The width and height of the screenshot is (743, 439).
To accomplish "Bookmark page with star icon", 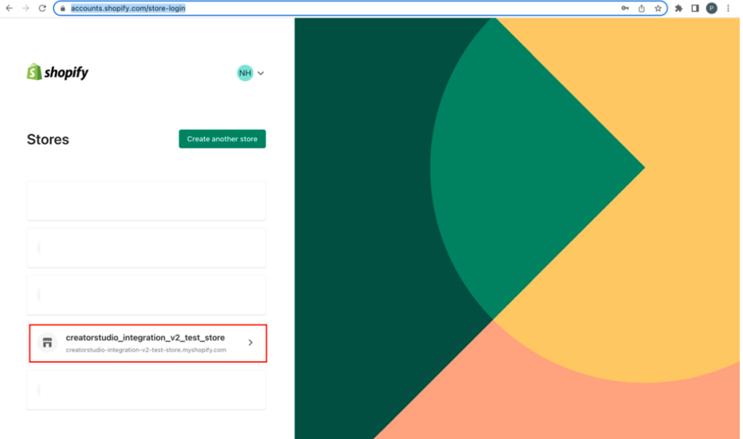I will pos(657,8).
